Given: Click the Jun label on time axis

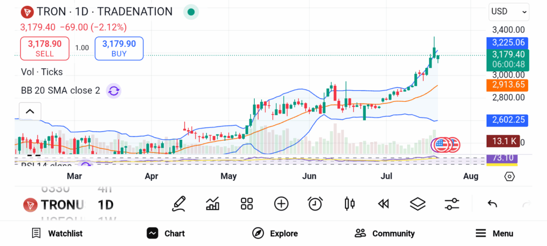Looking at the screenshot, I should pyautogui.click(x=309, y=176).
